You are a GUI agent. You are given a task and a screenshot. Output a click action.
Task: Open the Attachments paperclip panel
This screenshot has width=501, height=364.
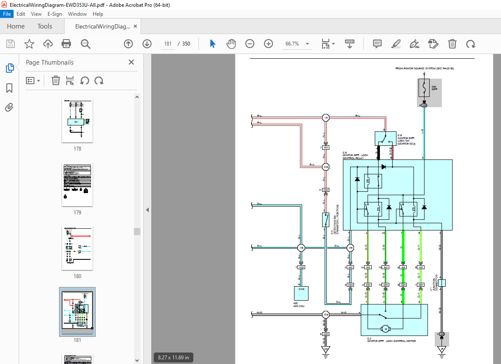[9, 107]
